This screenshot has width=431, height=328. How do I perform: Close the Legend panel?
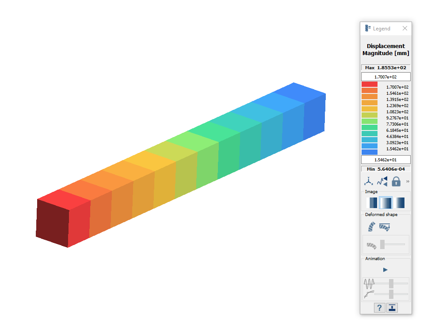coord(404,28)
